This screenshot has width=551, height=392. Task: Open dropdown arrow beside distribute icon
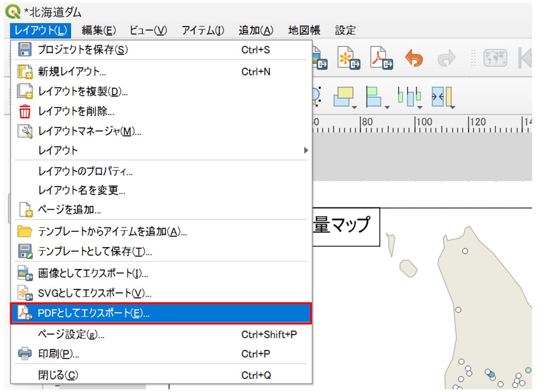coord(420,108)
